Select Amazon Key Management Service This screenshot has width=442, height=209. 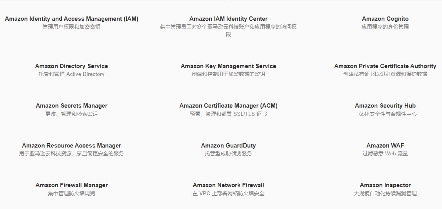click(x=228, y=66)
